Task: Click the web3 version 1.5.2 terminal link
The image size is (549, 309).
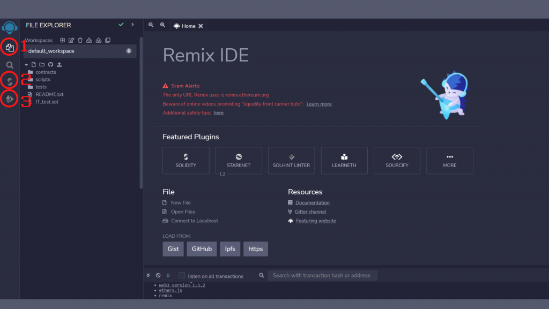Action: [x=182, y=285]
